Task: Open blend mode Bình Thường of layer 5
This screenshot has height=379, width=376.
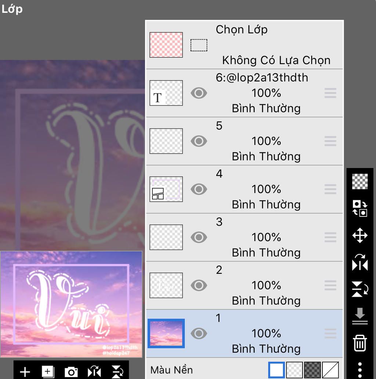Action: pyautogui.click(x=266, y=156)
